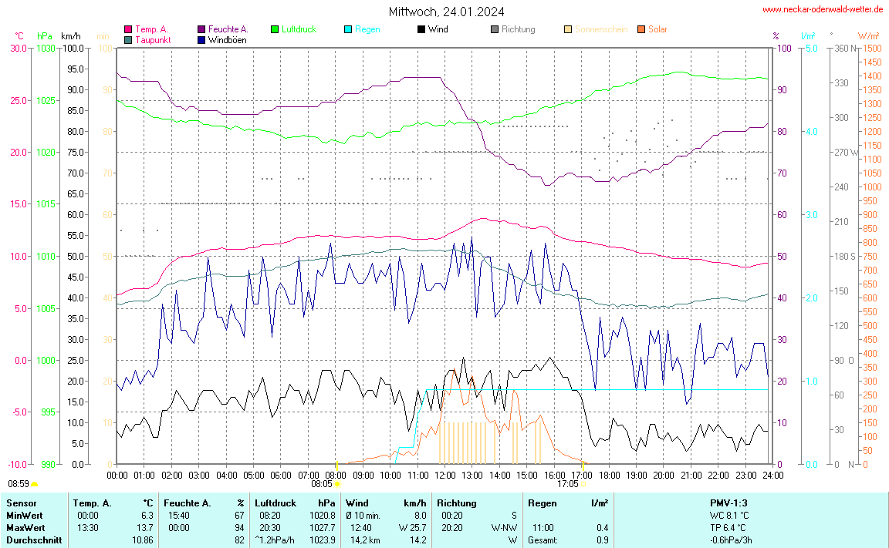889x548 pixels.
Task: Click the green Luftdruck legend swatch
Action: (x=274, y=29)
